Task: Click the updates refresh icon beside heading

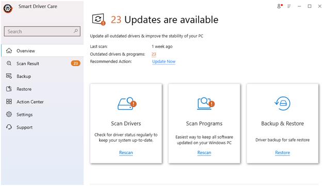Action: pyautogui.click(x=99, y=20)
